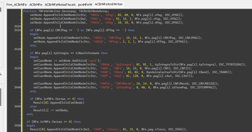252x132 pixels.
Task: Click the 'dPag' string literal
Action: coord(110,23)
